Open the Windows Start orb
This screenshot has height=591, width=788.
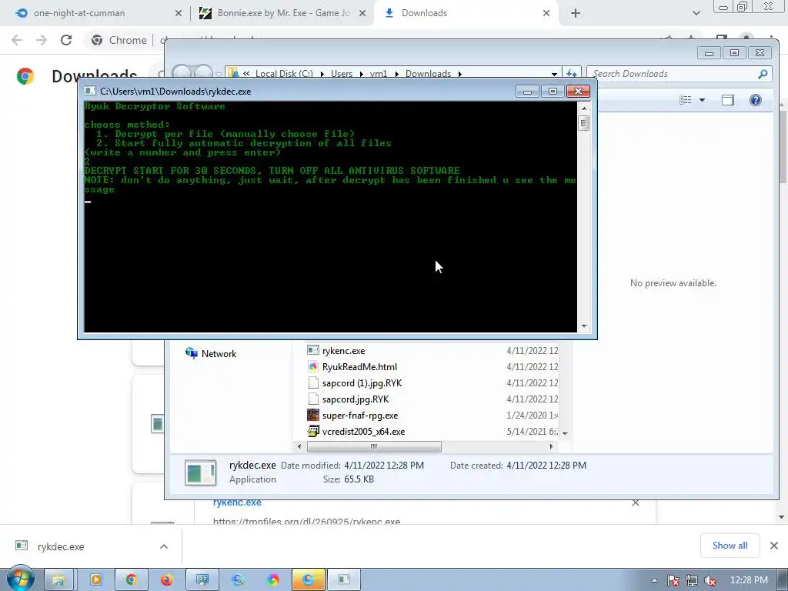pyautogui.click(x=19, y=579)
